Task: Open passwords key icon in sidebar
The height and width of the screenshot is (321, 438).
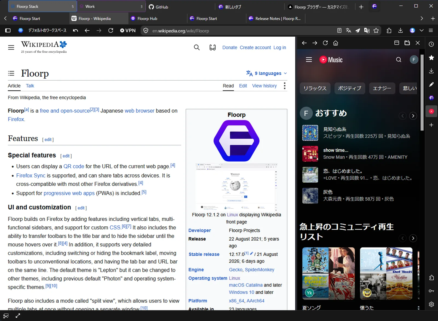Action: coord(431,291)
